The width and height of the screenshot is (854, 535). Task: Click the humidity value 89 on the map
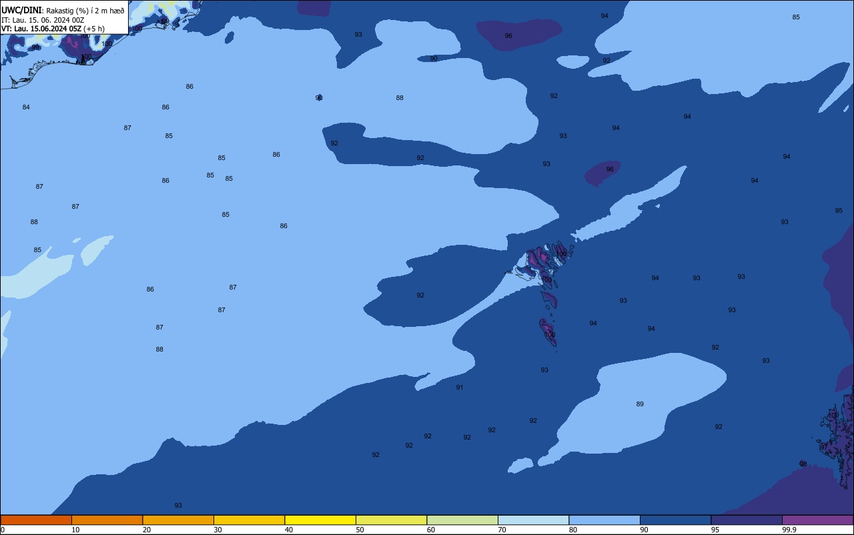click(640, 404)
